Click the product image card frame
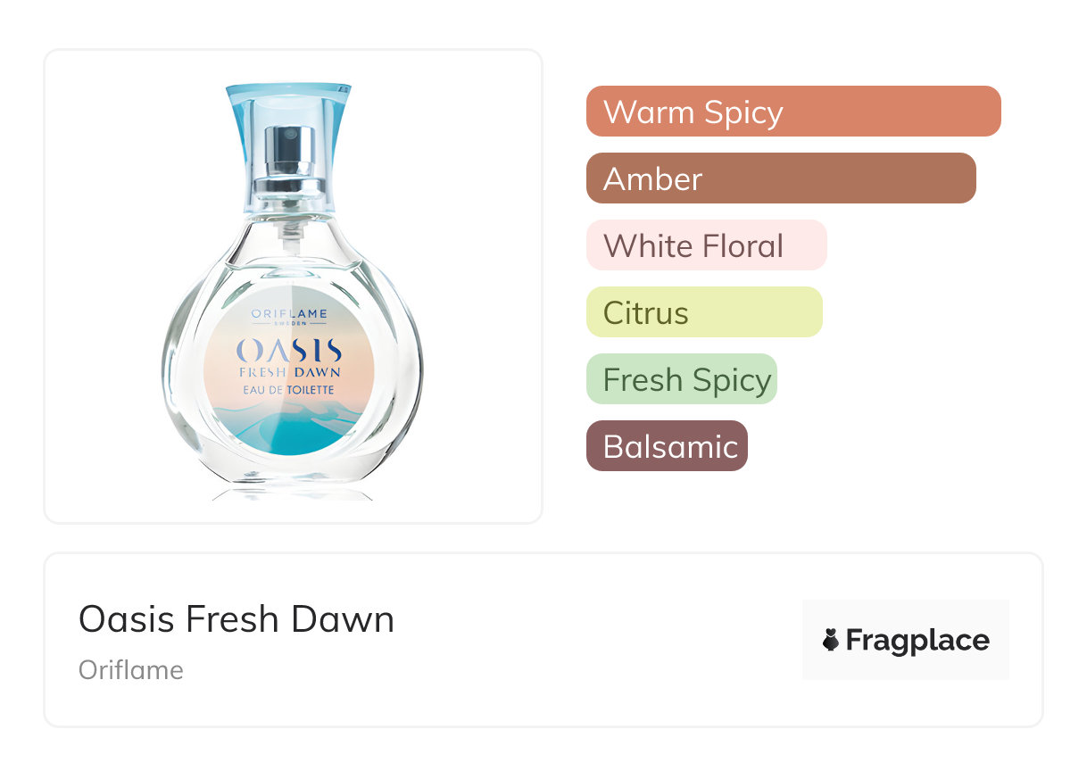The image size is (1087, 771). (x=293, y=286)
